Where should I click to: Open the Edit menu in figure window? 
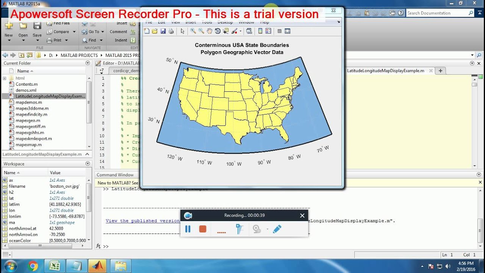[x=161, y=22]
